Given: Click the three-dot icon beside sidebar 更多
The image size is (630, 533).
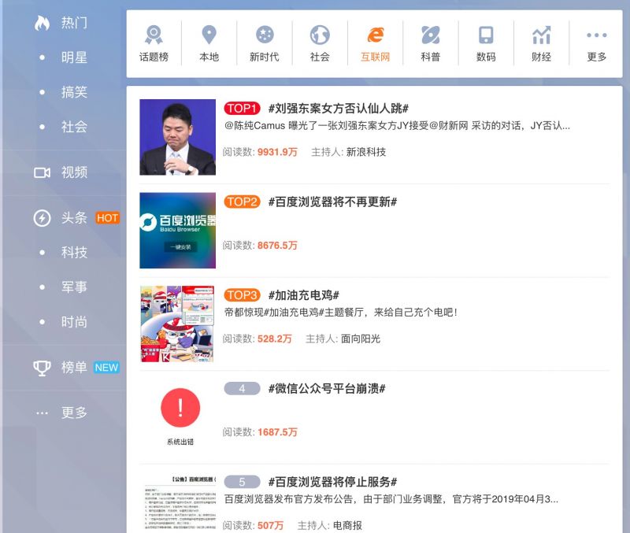Looking at the screenshot, I should click(x=42, y=413).
